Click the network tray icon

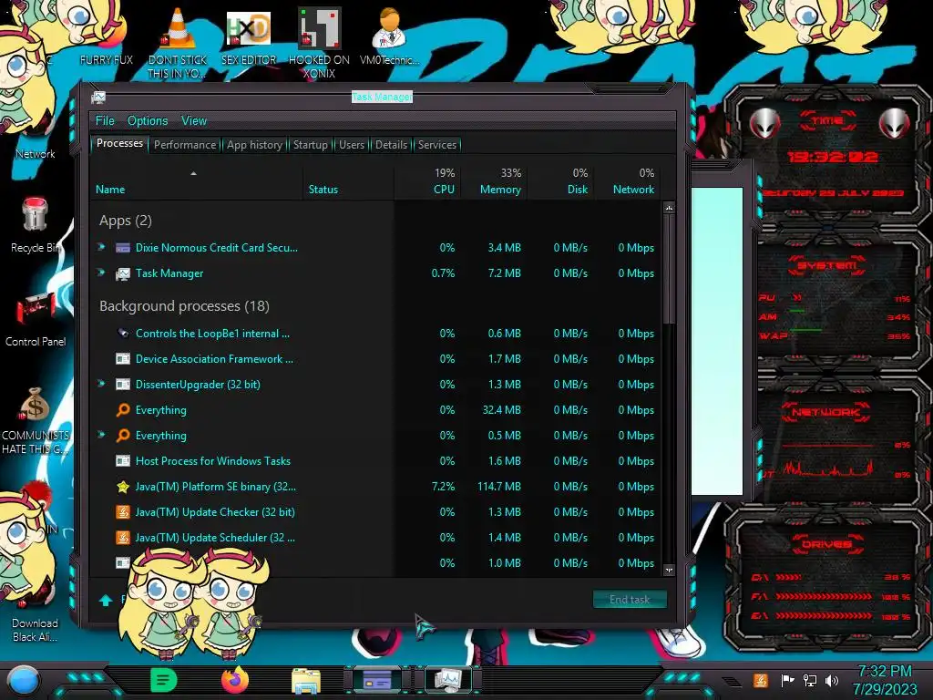[x=809, y=680]
